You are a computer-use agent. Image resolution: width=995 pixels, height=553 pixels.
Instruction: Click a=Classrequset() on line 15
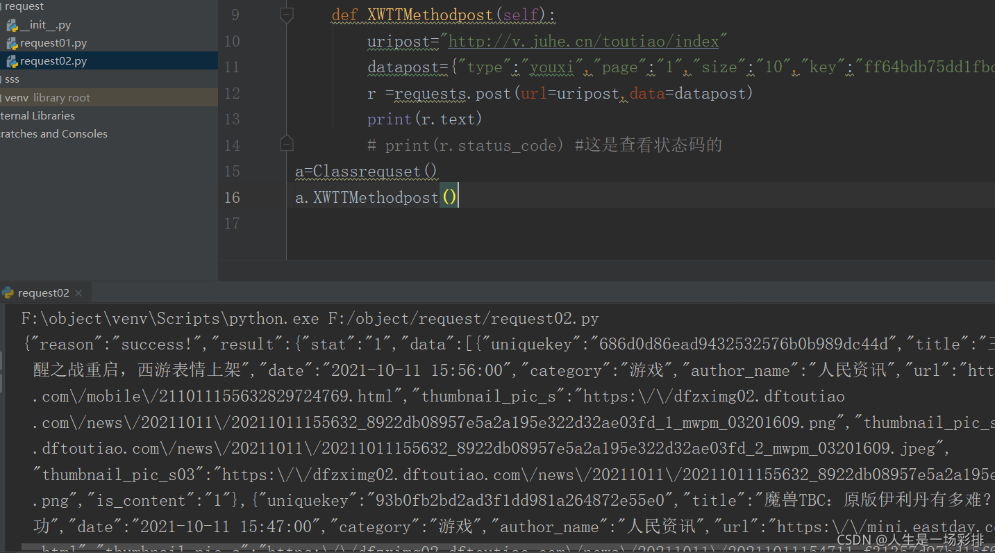[x=367, y=171]
